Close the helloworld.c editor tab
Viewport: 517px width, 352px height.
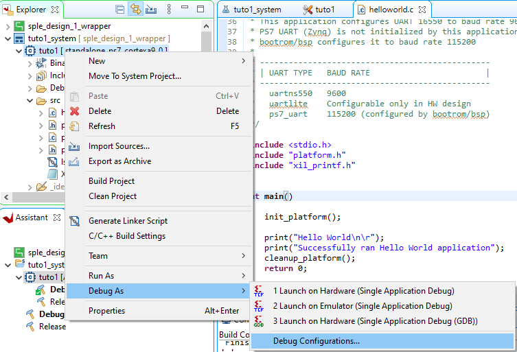click(x=422, y=10)
